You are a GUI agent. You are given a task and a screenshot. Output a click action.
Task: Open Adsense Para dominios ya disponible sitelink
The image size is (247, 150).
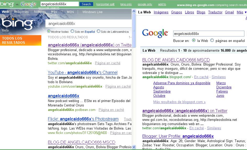[182, 83]
